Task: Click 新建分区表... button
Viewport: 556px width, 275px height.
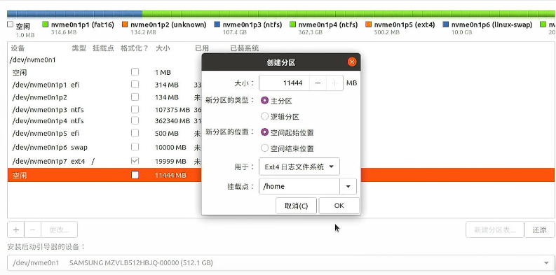Action: (x=495, y=230)
